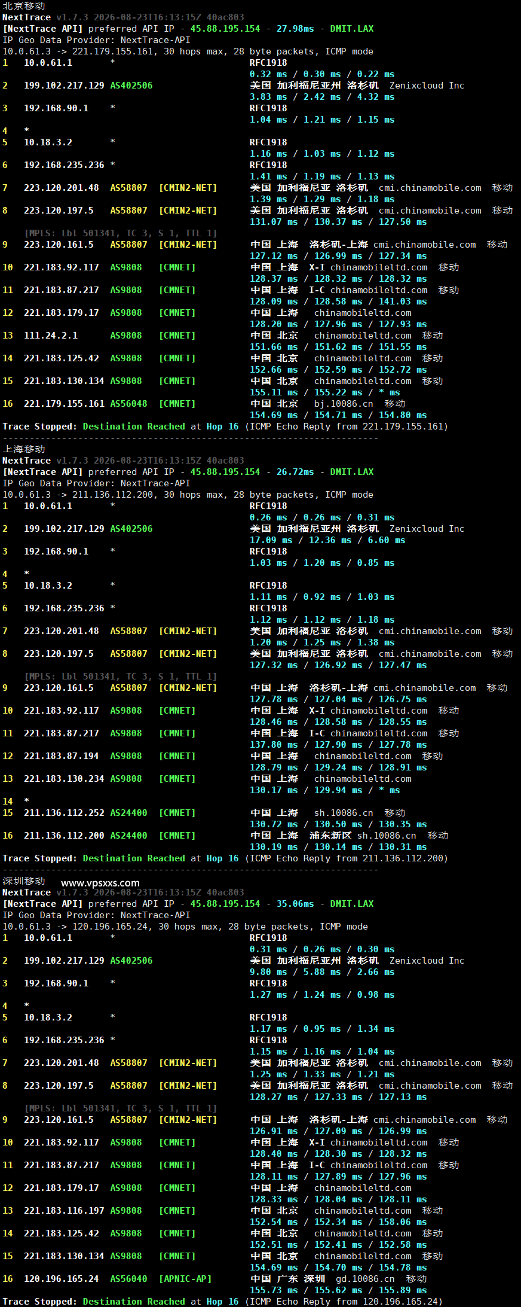Image resolution: width=521 pixels, height=1307 pixels.
Task: Click "Trace Stopped" line ending in 211.136.112.200
Action: [225, 858]
